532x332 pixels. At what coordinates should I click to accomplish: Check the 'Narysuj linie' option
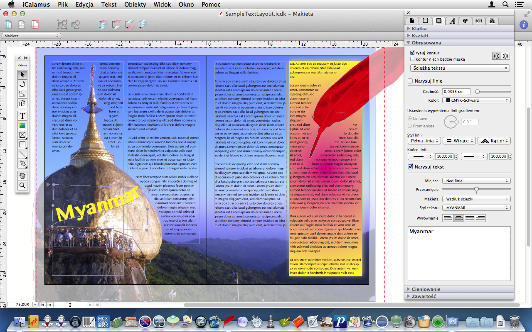(411, 81)
